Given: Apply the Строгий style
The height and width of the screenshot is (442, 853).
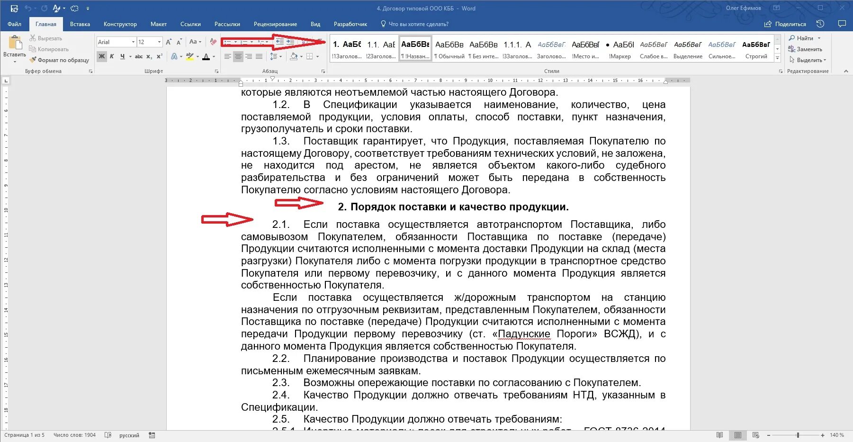Looking at the screenshot, I should tap(756, 49).
